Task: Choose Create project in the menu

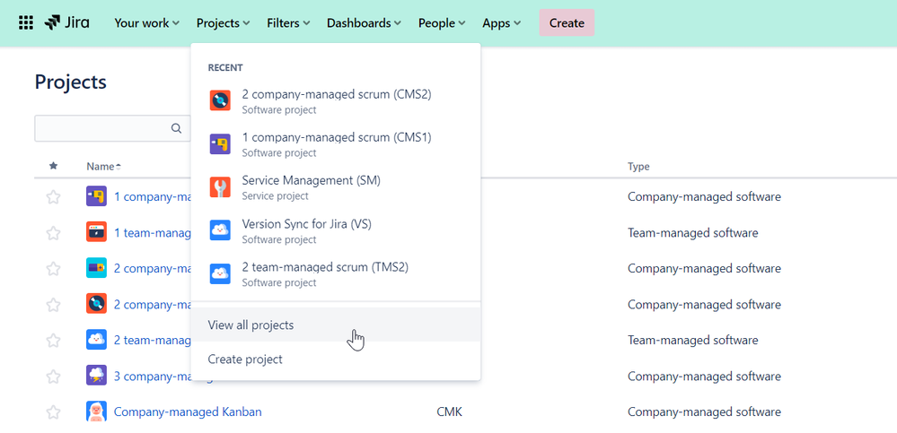Action: tap(336, 359)
